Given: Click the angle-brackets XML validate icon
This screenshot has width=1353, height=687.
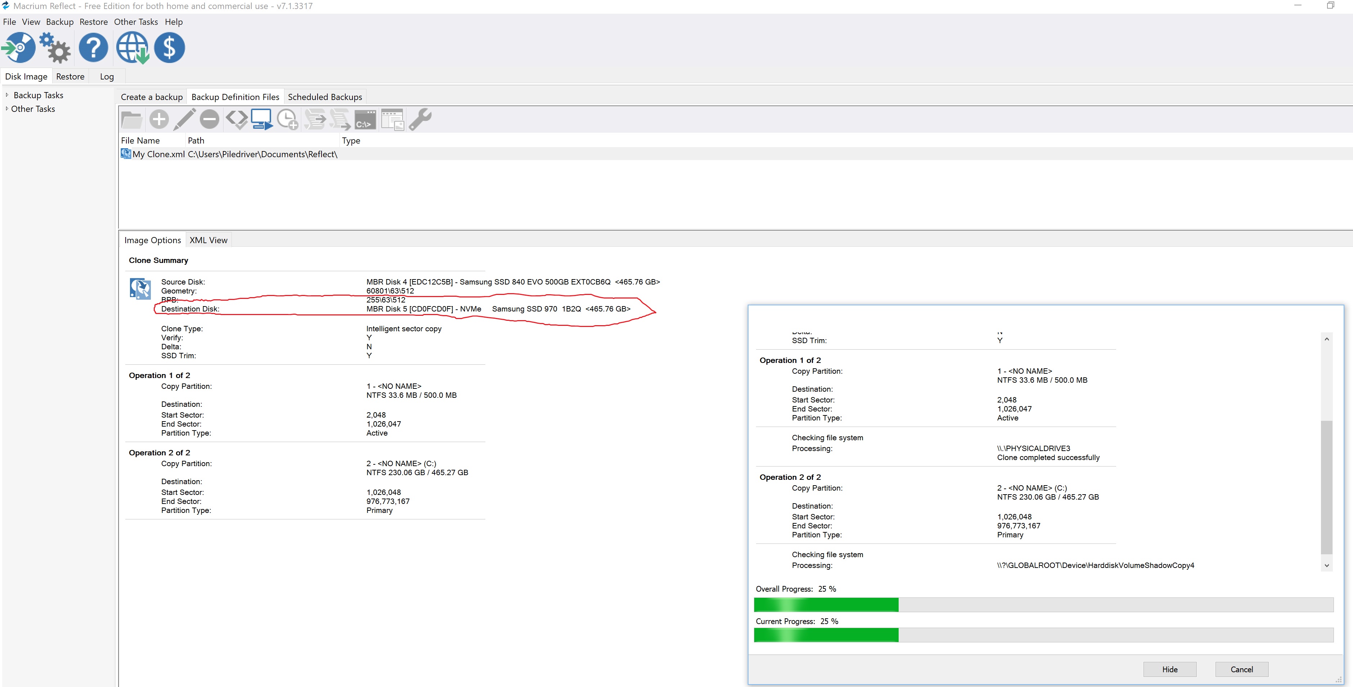Looking at the screenshot, I should (237, 119).
